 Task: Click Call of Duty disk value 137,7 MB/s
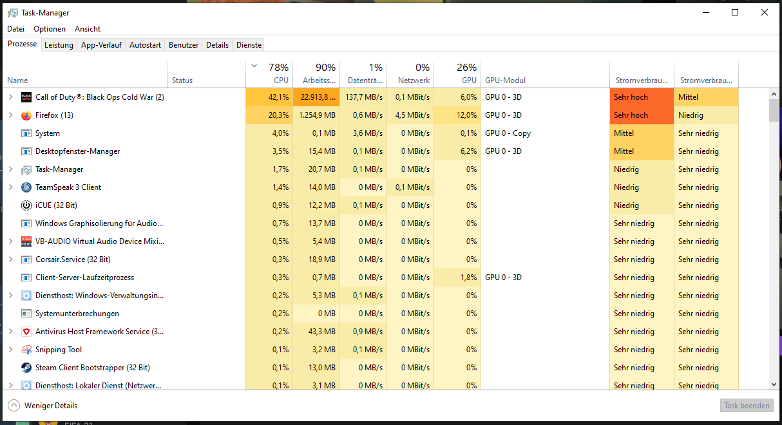point(363,97)
